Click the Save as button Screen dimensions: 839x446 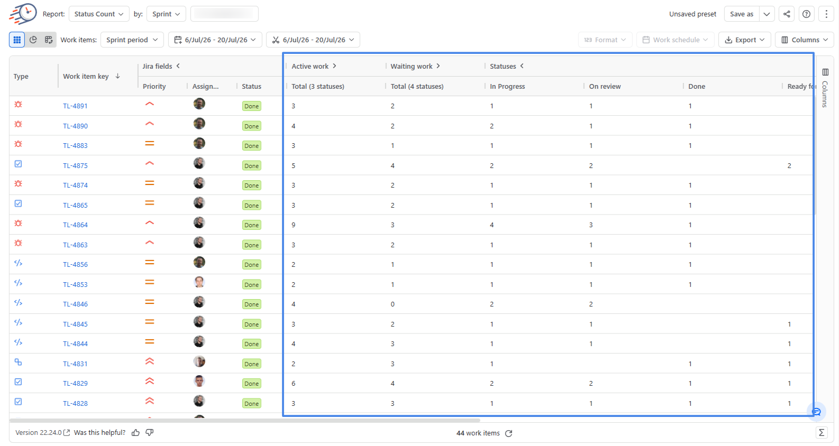tap(742, 14)
